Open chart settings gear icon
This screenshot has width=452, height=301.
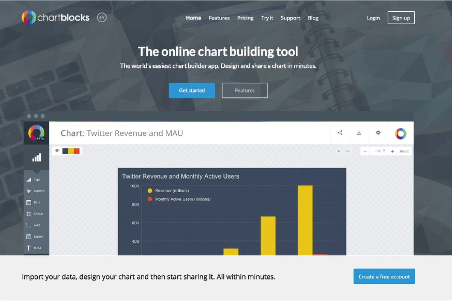click(x=378, y=132)
